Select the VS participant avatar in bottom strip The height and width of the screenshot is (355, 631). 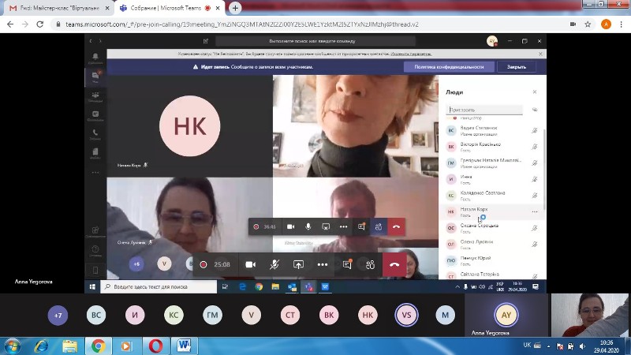[407, 315]
